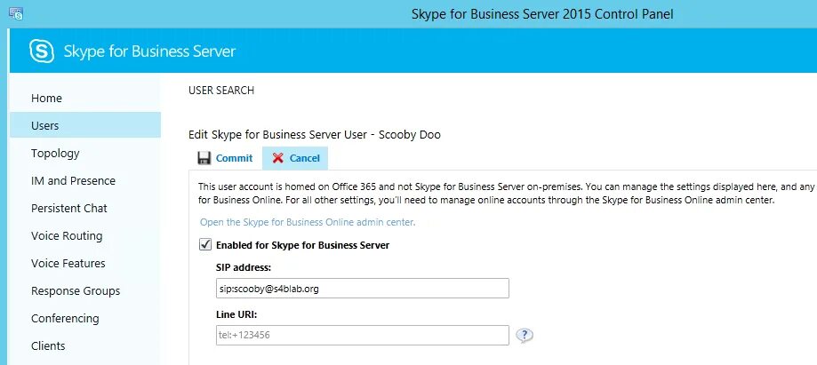This screenshot has height=365, width=817.
Task: Click the Line URI help question mark icon
Action: [525, 335]
